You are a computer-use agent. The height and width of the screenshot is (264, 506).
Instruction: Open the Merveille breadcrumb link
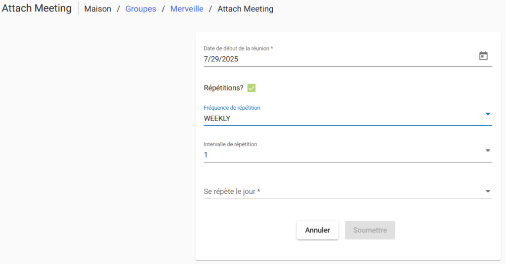tap(187, 9)
